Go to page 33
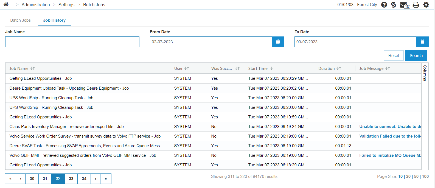Image resolution: width=435 pixels, height=188 pixels. (71, 179)
